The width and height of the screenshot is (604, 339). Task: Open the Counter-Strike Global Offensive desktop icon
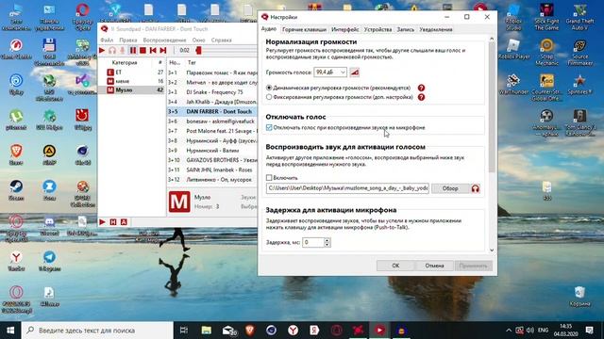pos(546,88)
